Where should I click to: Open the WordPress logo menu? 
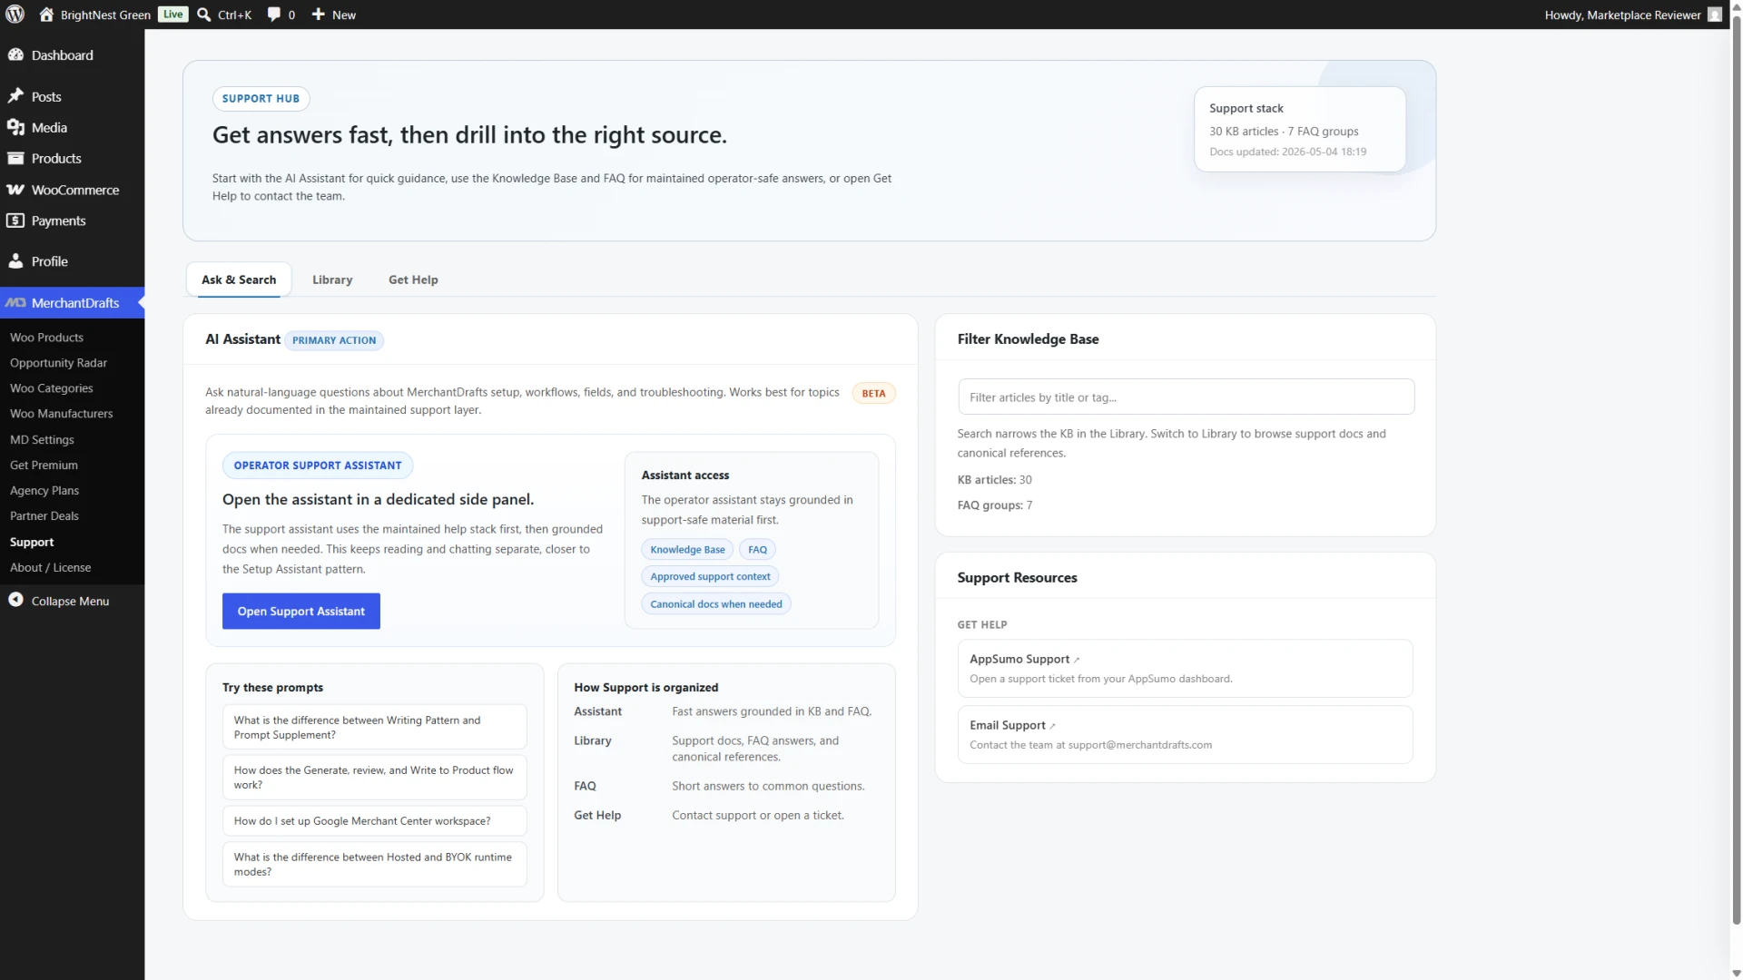[15, 15]
